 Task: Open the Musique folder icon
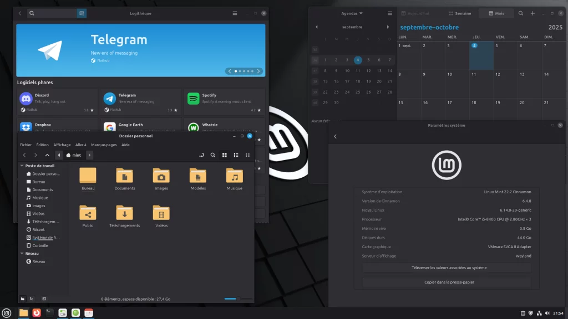click(x=234, y=178)
